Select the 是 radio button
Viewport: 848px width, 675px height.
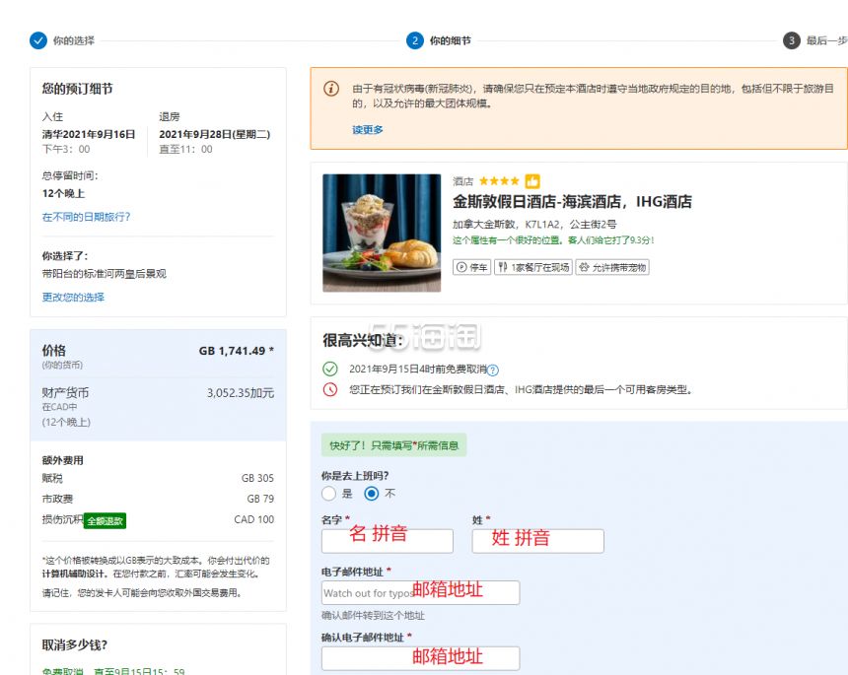[x=328, y=494]
